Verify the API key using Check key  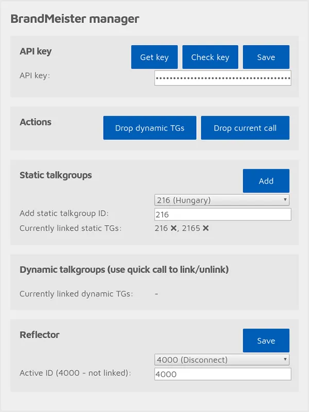click(210, 57)
